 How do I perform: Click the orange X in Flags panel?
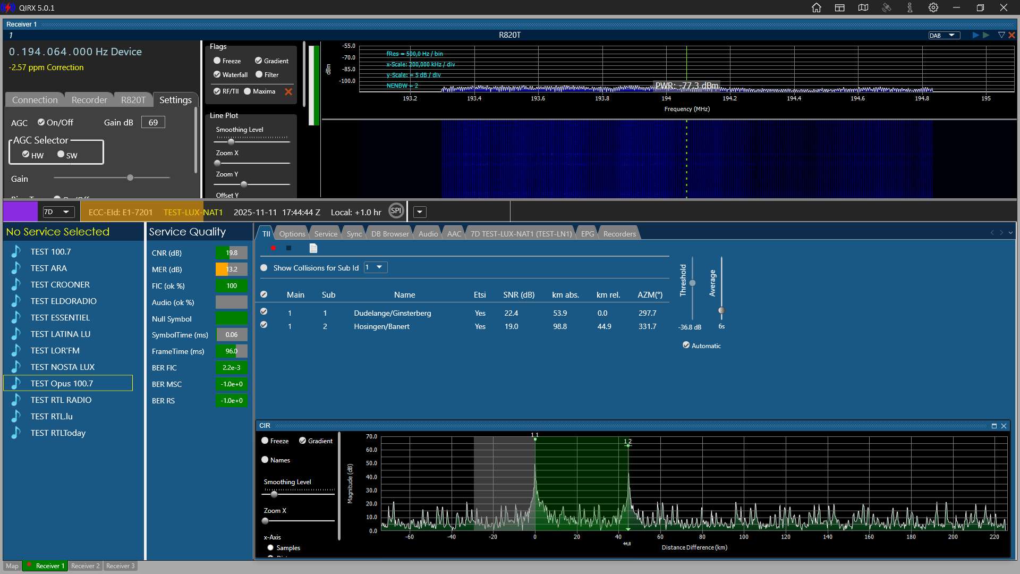tap(288, 91)
